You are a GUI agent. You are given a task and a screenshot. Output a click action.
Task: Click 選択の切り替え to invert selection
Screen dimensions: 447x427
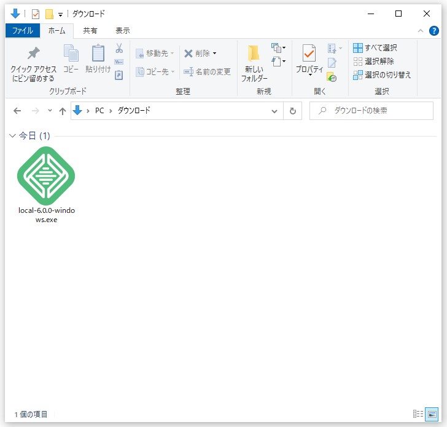pyautogui.click(x=381, y=75)
